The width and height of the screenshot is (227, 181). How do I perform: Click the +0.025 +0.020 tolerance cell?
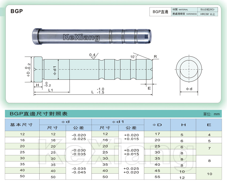pyautogui.click(x=131, y=170)
